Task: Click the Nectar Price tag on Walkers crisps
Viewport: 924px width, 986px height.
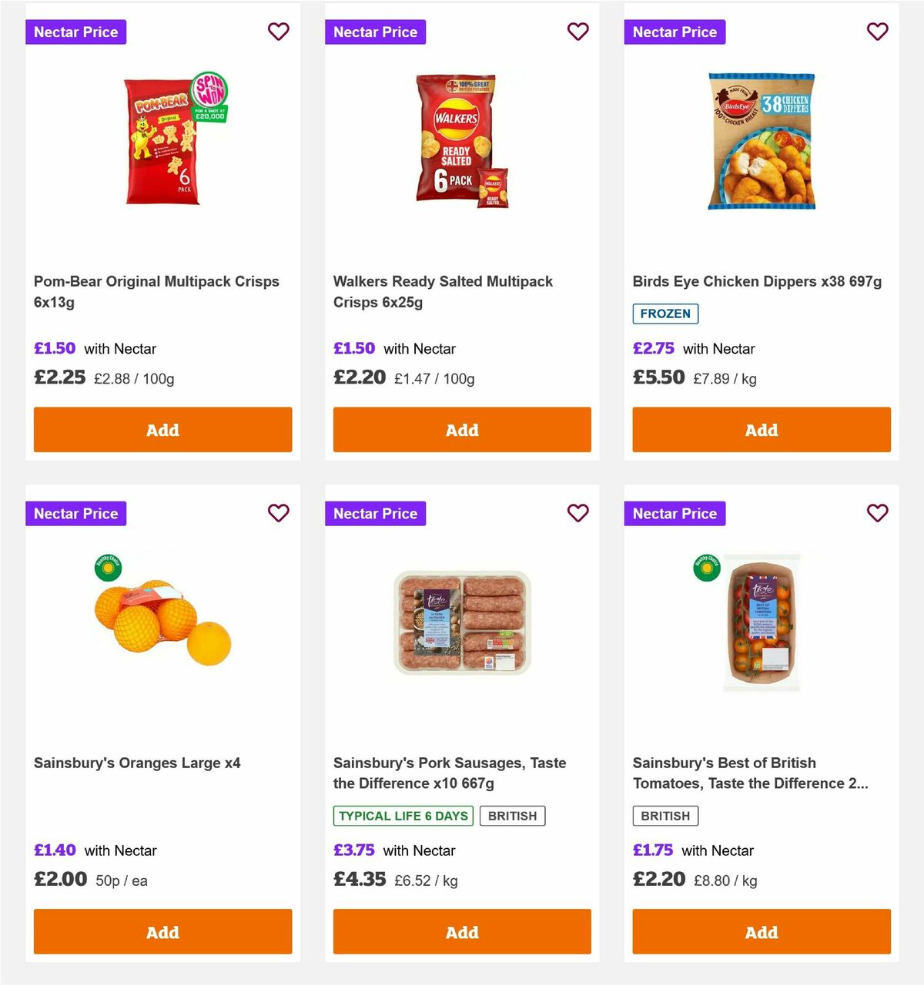Action: click(x=375, y=32)
